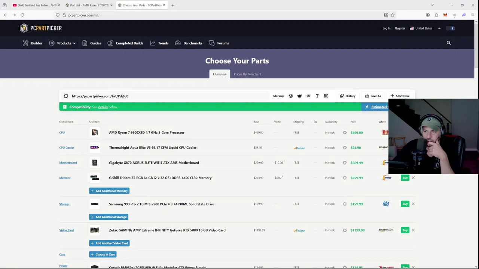Click the Save As button

click(373, 96)
